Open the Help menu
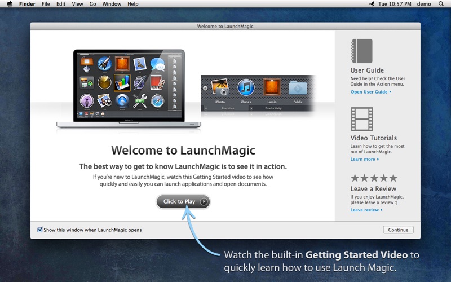The image size is (451, 282). pyautogui.click(x=133, y=4)
